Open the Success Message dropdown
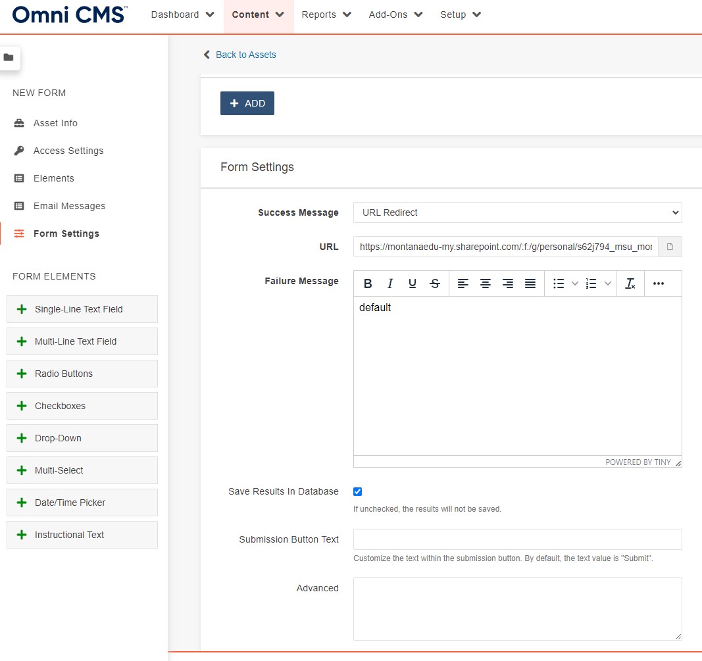 [517, 212]
